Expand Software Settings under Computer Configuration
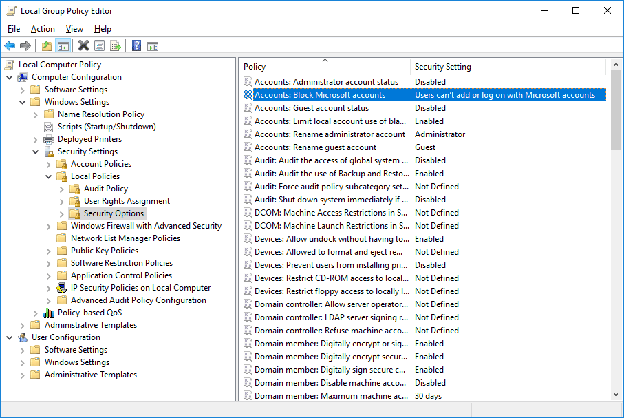Image resolution: width=624 pixels, height=418 pixels. click(x=23, y=90)
